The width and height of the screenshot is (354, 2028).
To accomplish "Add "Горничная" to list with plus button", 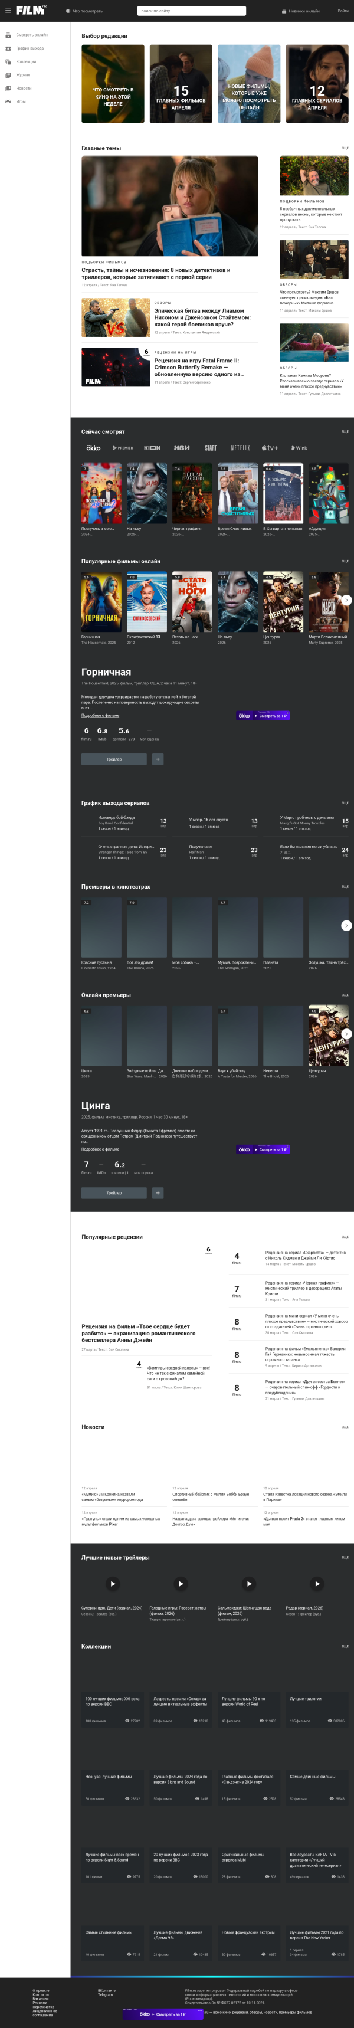I will [x=158, y=759].
